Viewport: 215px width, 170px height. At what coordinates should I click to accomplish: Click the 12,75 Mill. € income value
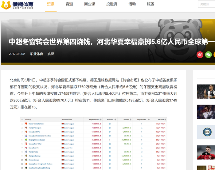126,156
